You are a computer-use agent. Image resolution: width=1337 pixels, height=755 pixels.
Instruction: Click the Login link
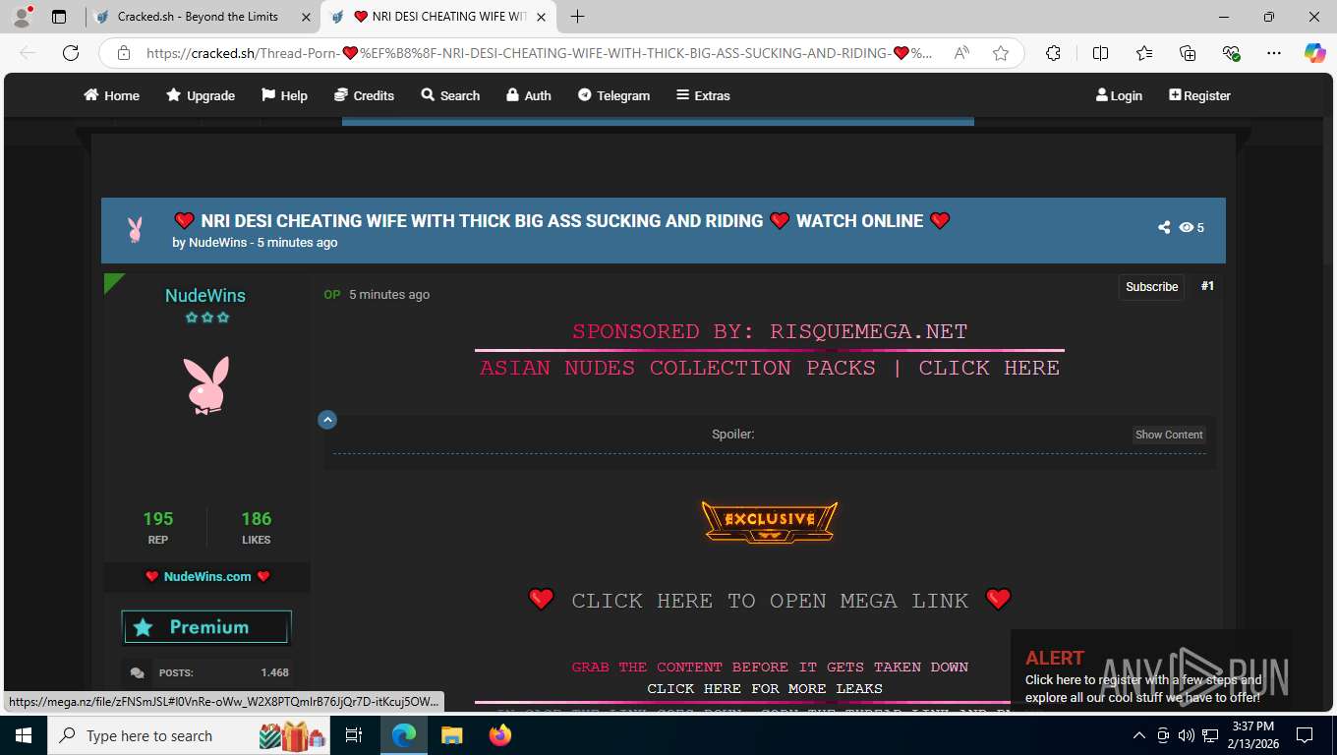tap(1119, 95)
